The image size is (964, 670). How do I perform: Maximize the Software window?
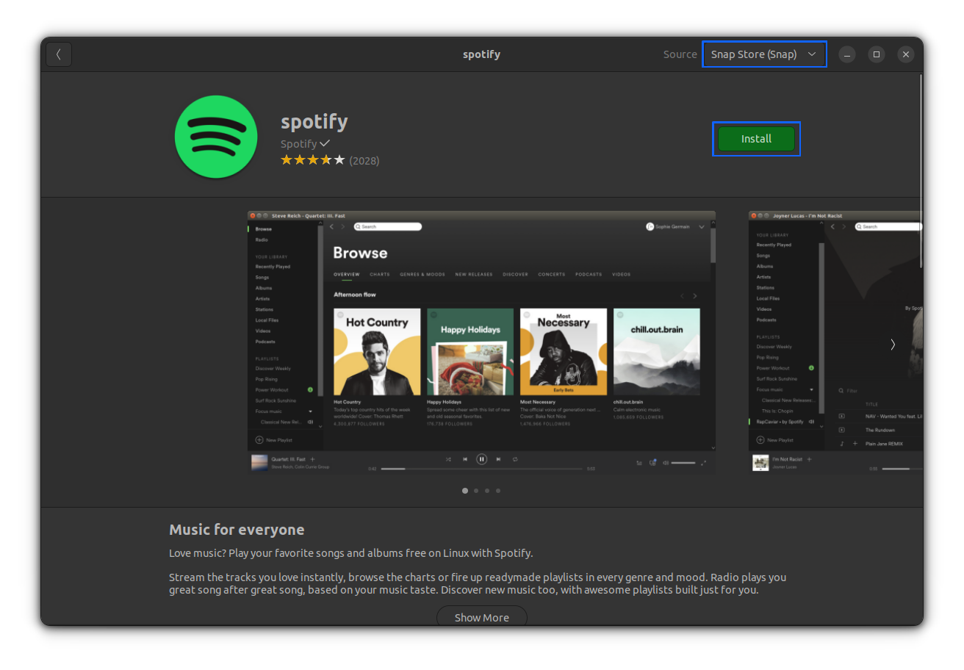pyautogui.click(x=877, y=54)
